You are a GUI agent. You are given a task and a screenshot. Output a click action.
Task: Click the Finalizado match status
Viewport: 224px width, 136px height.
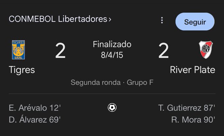pyautogui.click(x=112, y=44)
